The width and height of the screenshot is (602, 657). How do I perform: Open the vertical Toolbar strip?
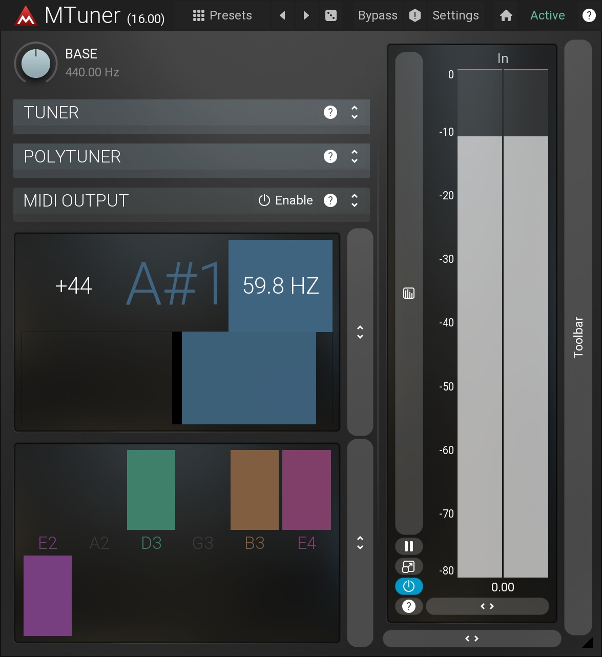click(x=578, y=337)
